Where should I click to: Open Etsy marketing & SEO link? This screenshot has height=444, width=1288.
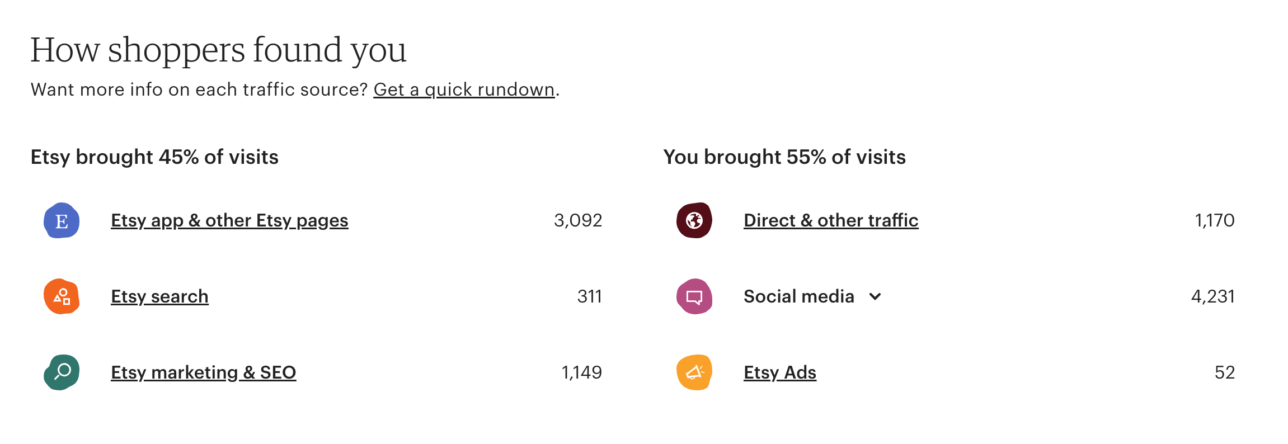pos(203,372)
